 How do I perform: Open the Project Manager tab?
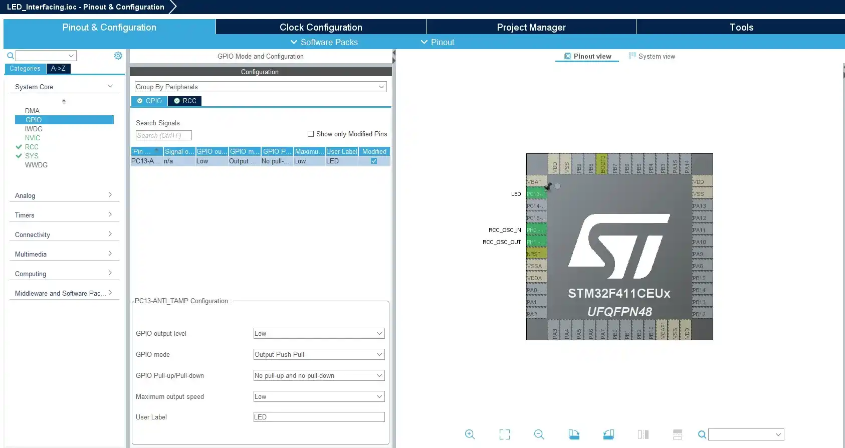pyautogui.click(x=531, y=27)
